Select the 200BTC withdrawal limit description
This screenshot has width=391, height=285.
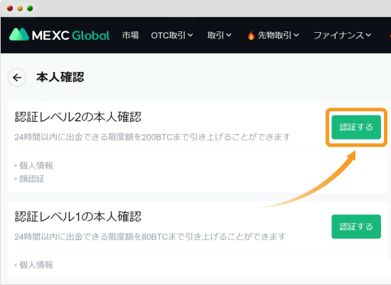click(152, 137)
